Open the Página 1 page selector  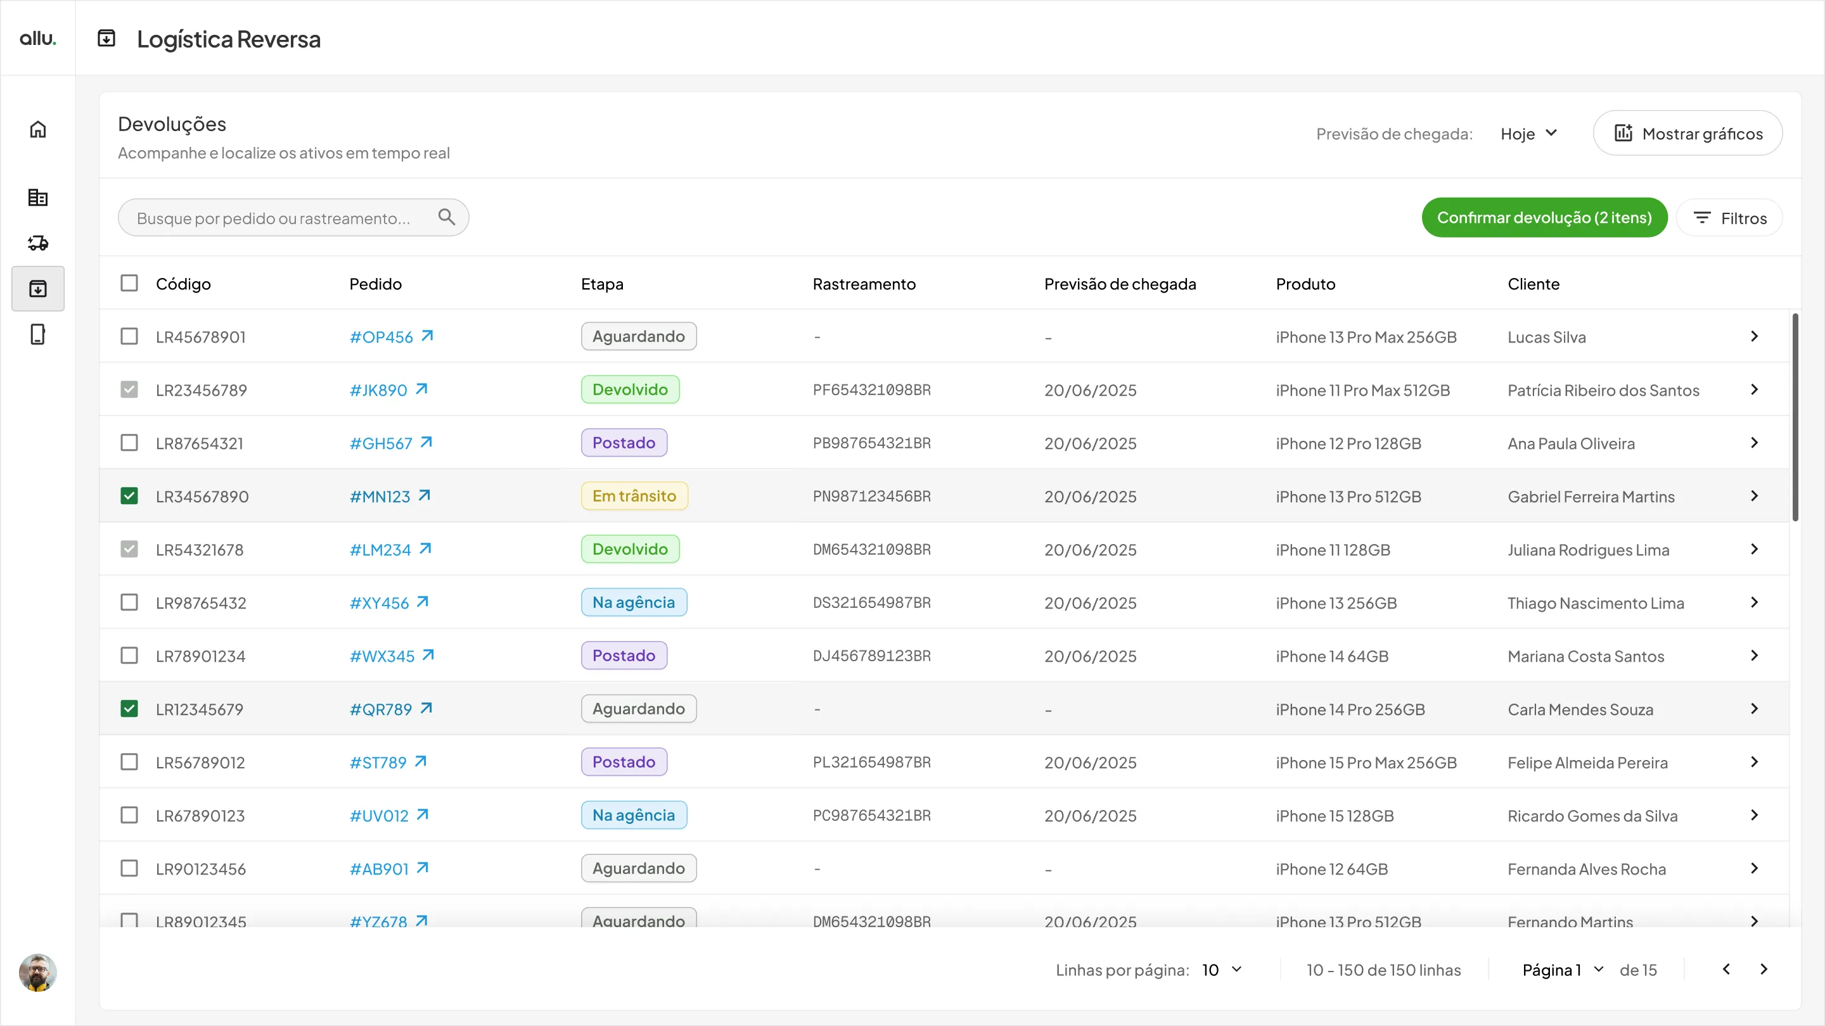pyautogui.click(x=1563, y=970)
